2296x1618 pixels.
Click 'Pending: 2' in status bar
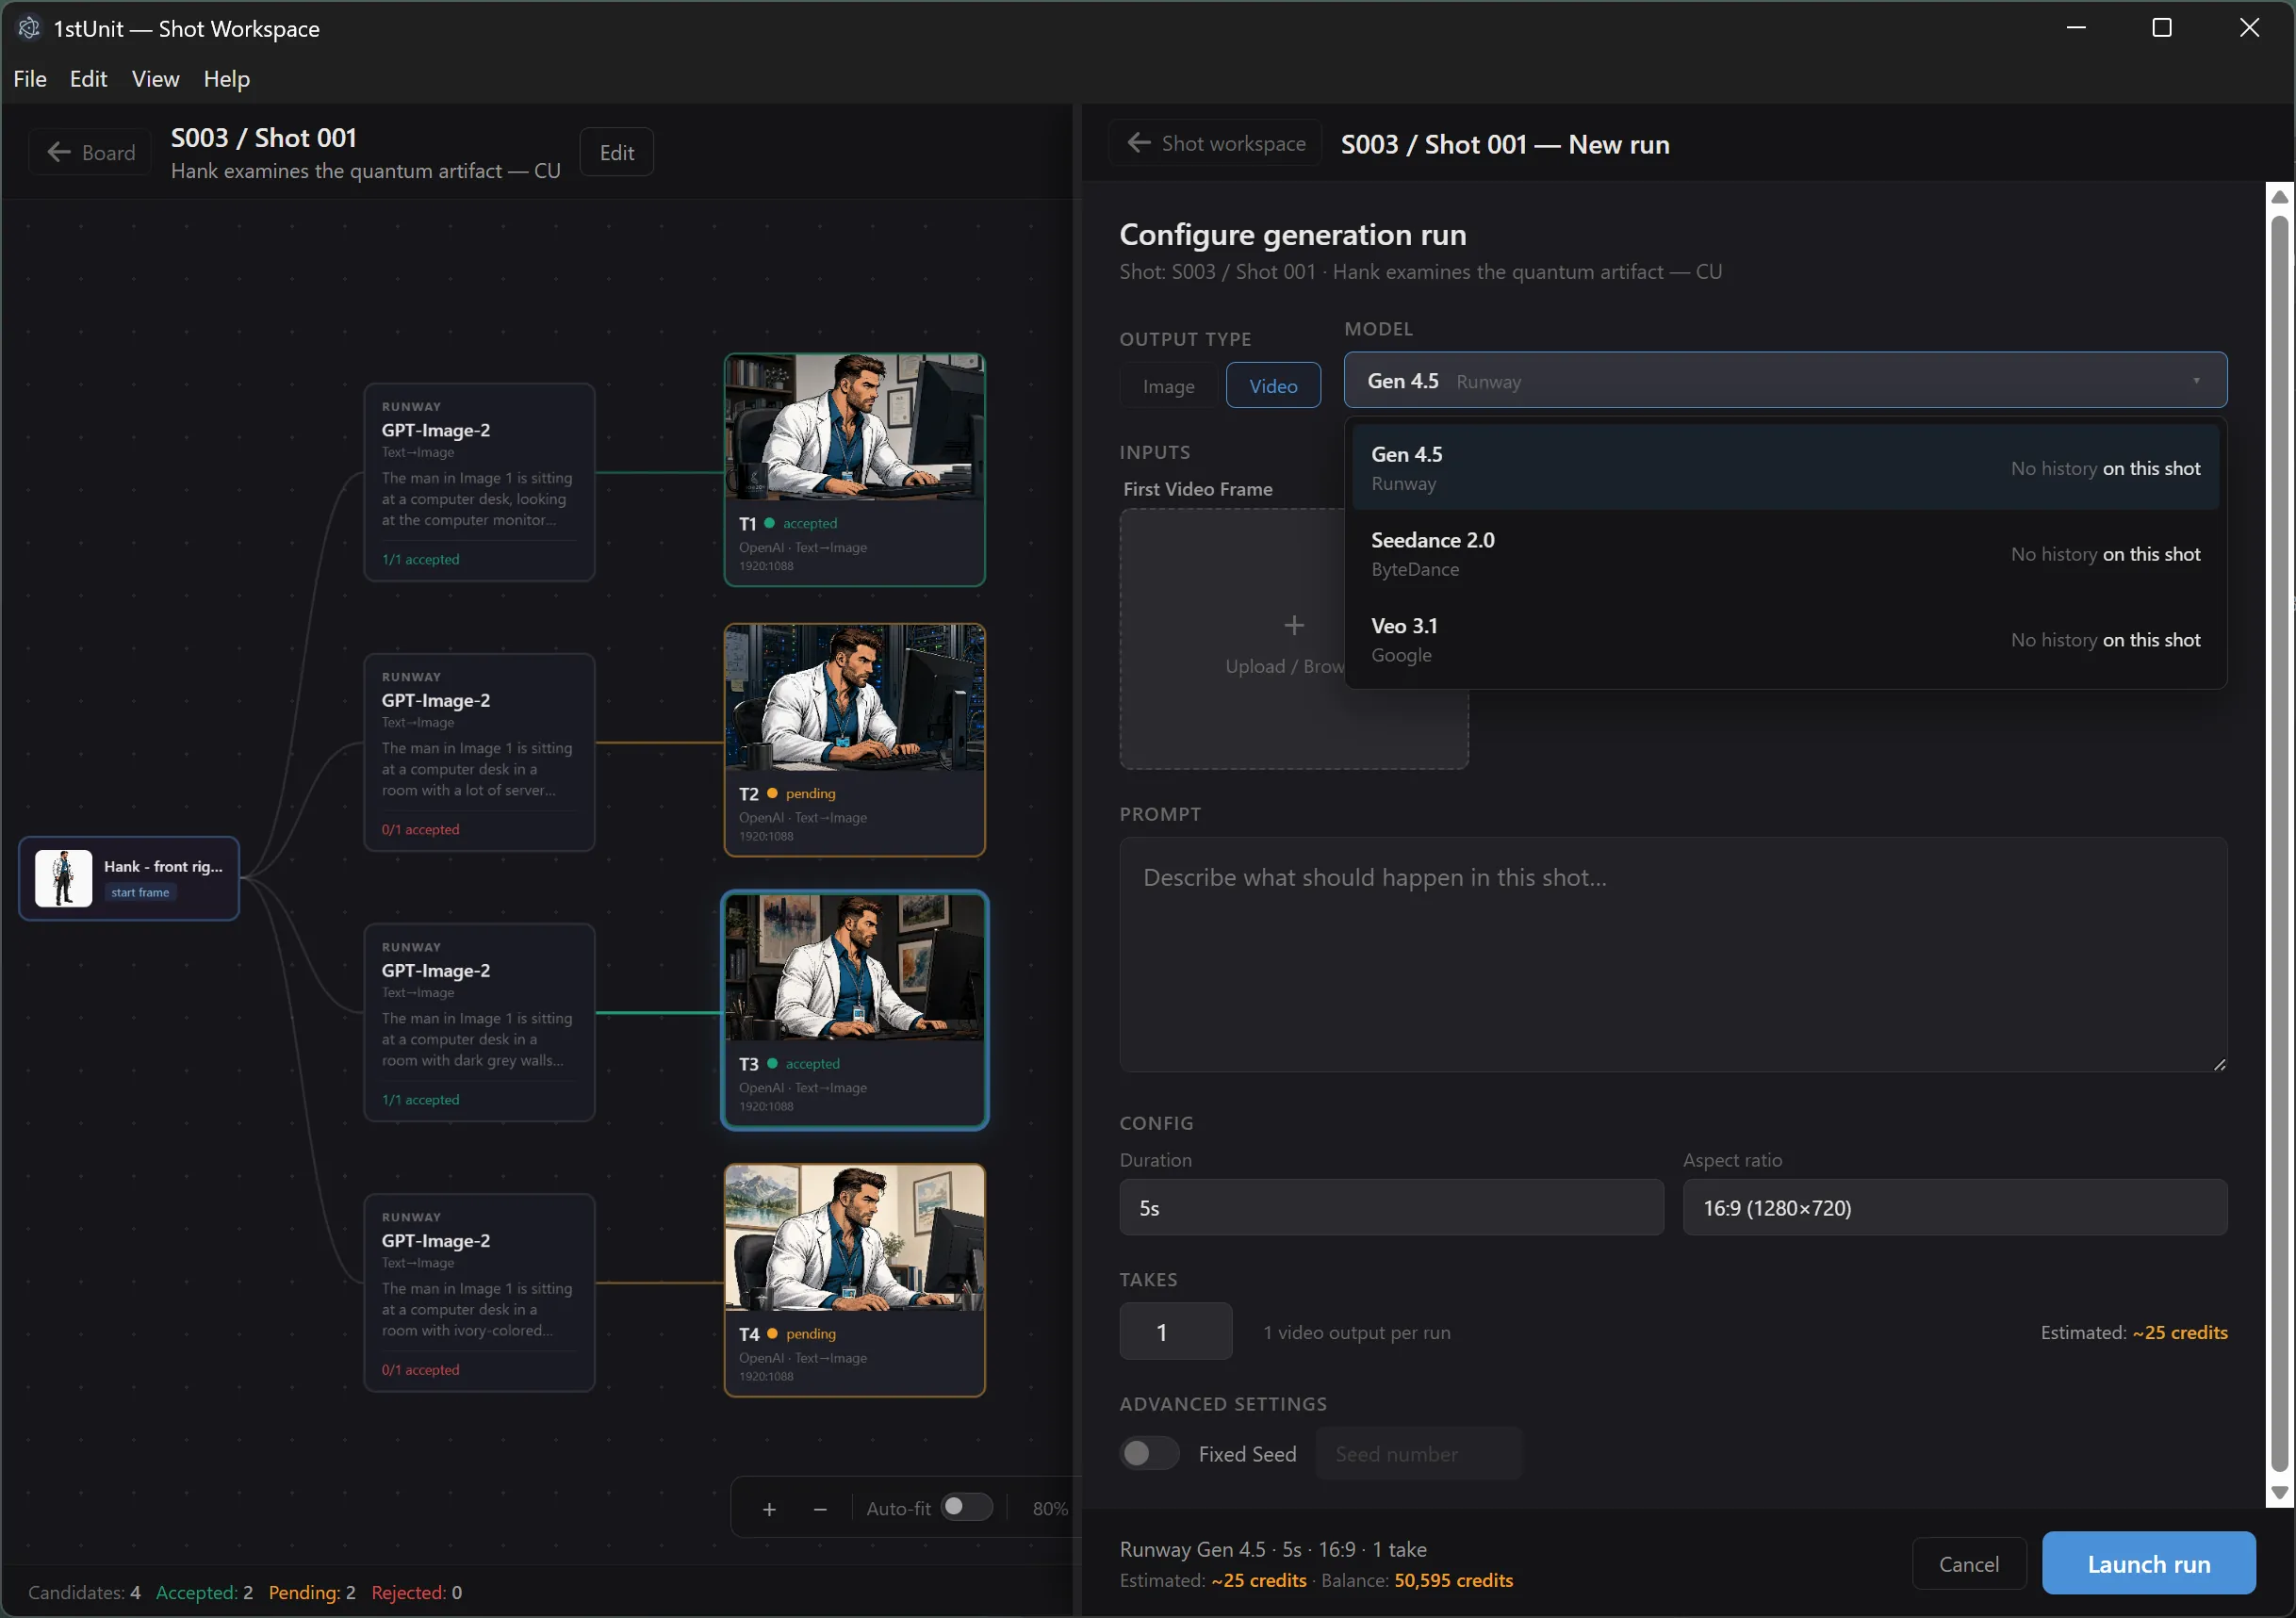point(312,1591)
